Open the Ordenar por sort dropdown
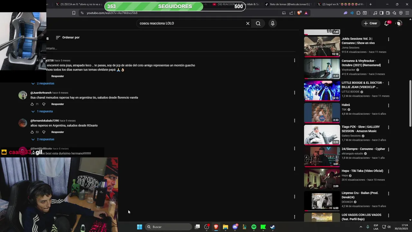This screenshot has width=412, height=232. 68,37
